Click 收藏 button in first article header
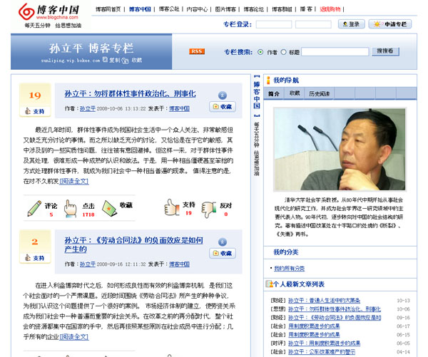The image size is (428, 357). [223, 106]
